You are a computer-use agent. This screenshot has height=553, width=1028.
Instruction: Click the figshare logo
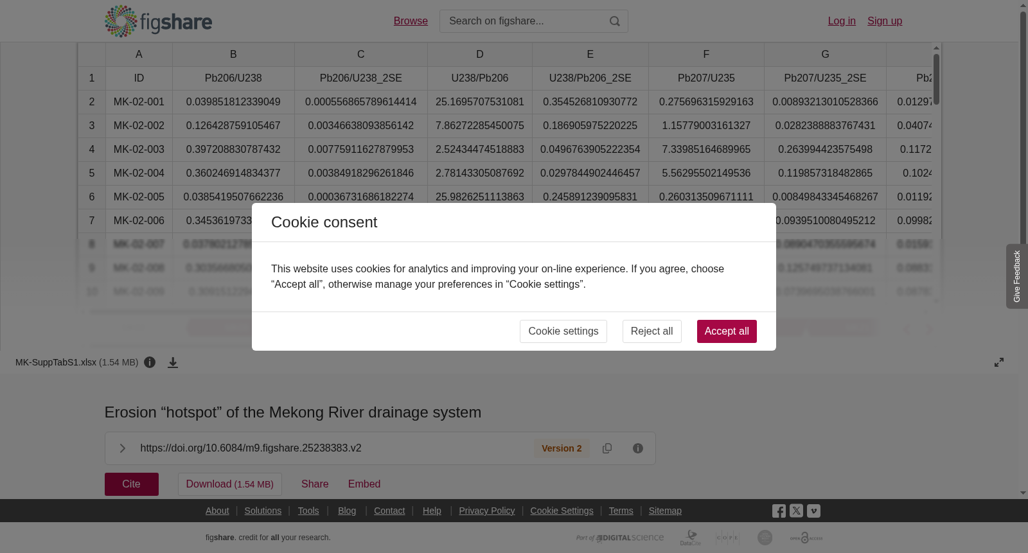tap(158, 21)
